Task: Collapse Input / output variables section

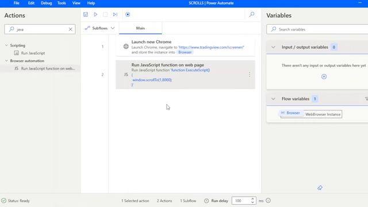Action: click(x=273, y=47)
